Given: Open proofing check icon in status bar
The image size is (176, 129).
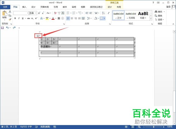Looking at the screenshot, I should tap(36, 127).
